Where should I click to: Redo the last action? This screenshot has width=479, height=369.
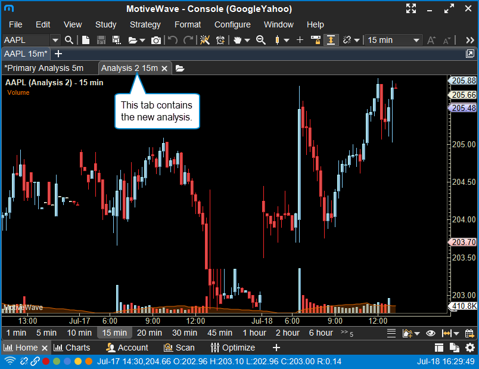point(188,40)
